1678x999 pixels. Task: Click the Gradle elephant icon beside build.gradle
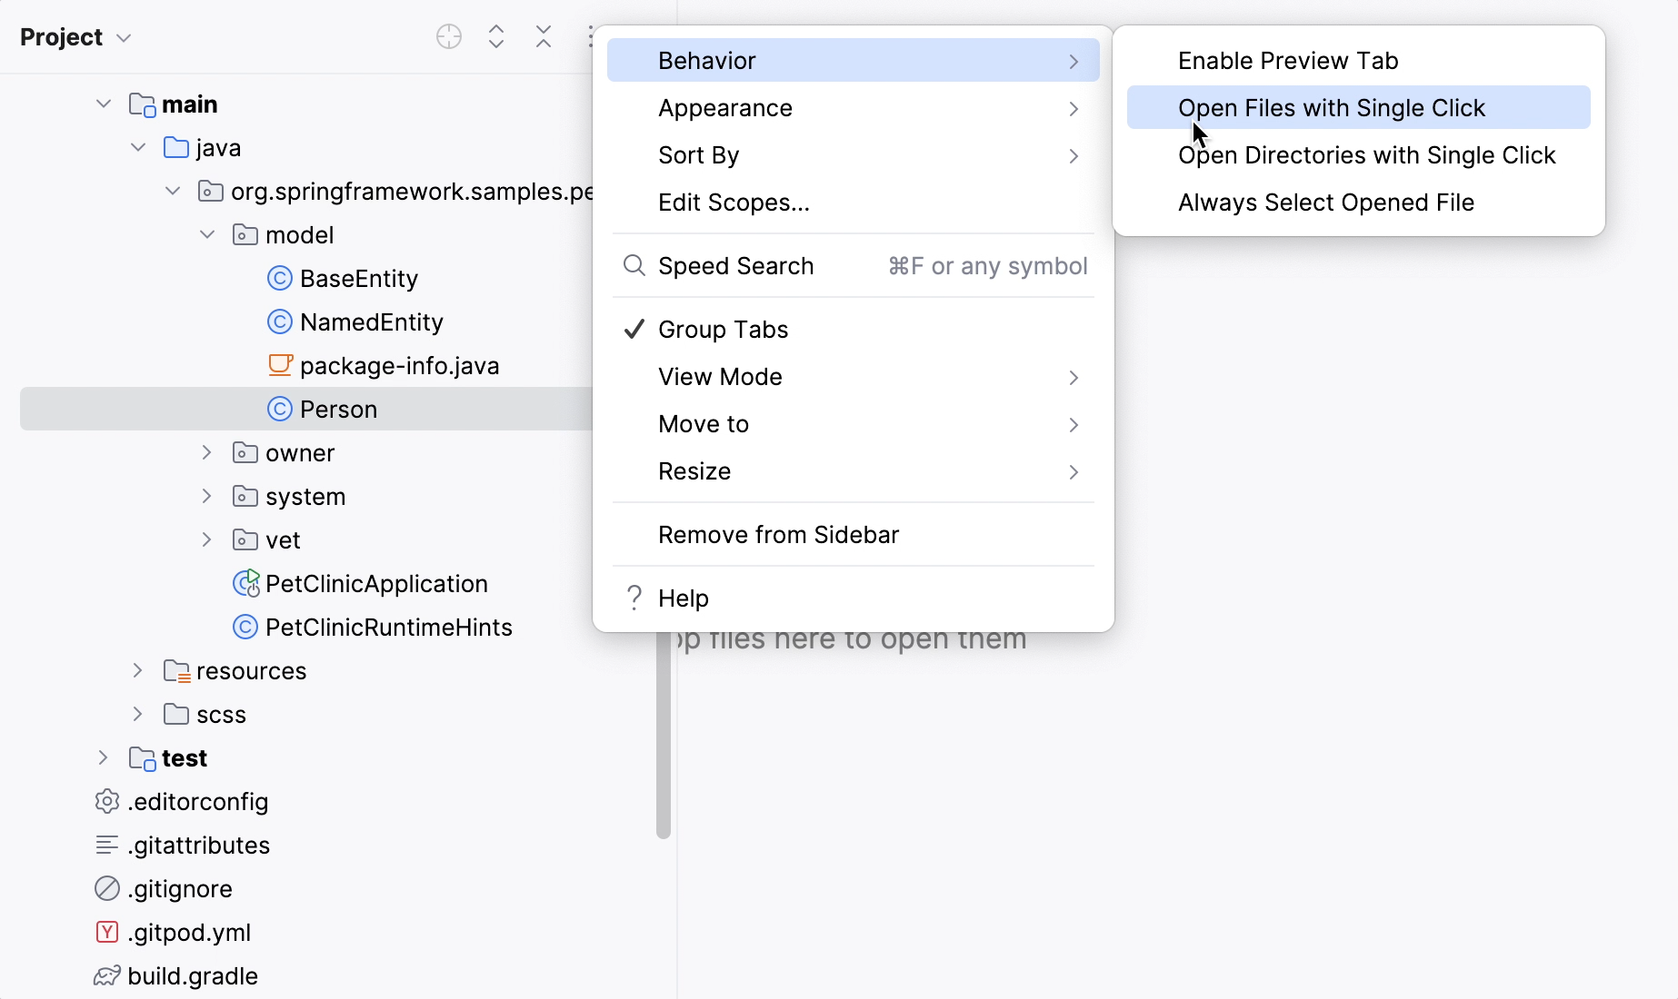coord(106,974)
